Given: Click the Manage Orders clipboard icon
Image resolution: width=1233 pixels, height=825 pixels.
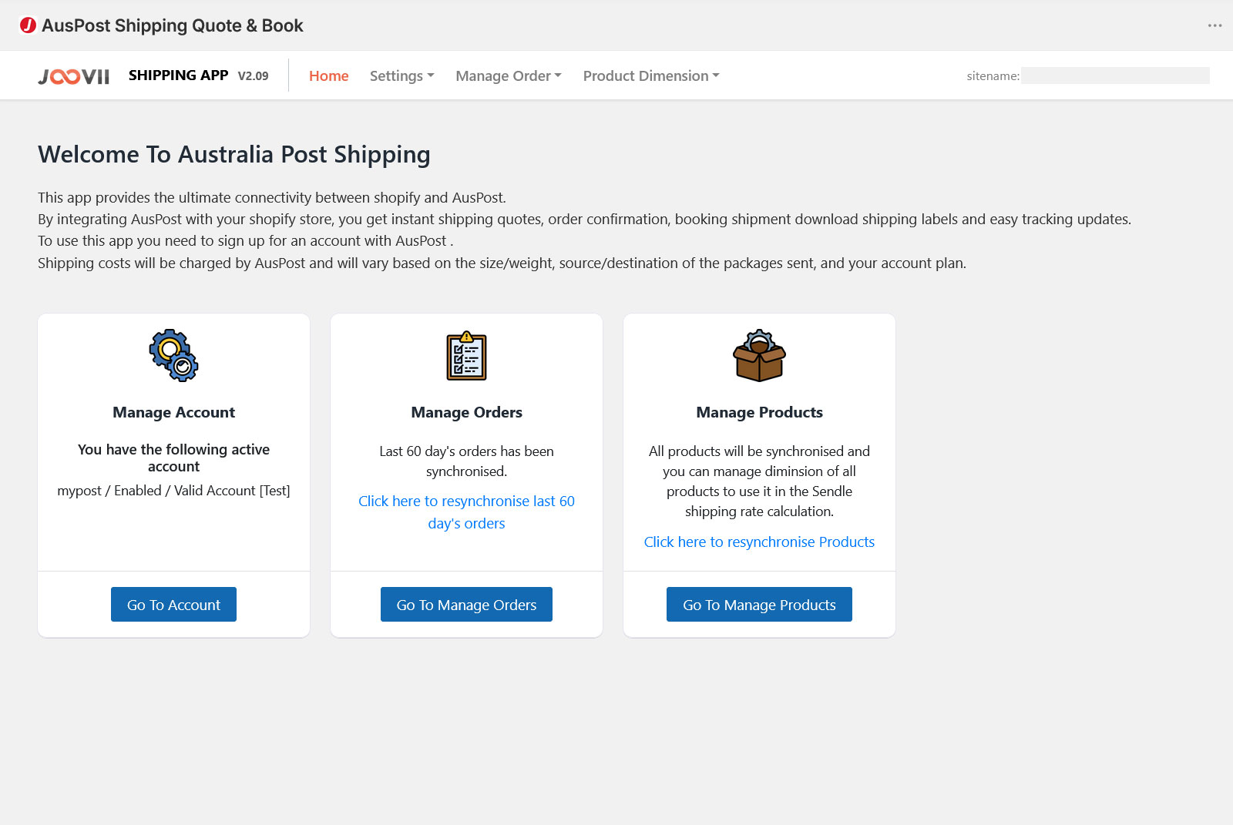Looking at the screenshot, I should 466,355.
